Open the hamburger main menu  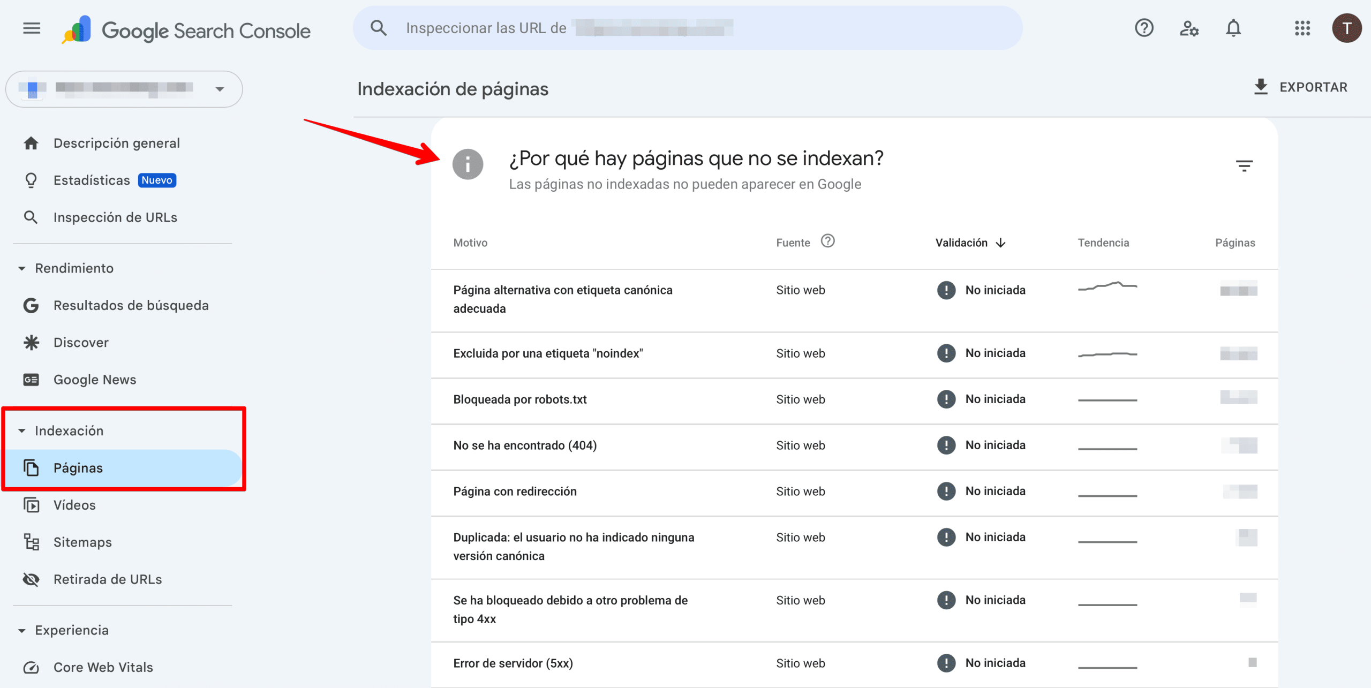[32, 28]
